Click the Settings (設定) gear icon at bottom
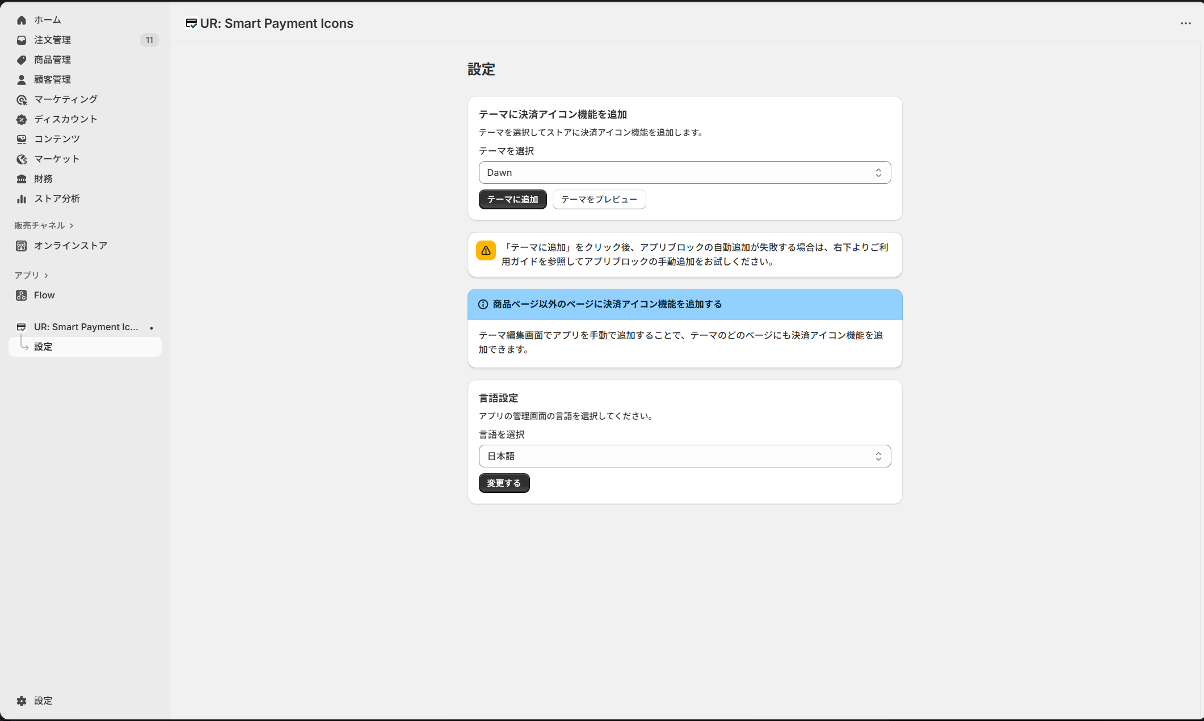The height and width of the screenshot is (721, 1204). point(22,701)
